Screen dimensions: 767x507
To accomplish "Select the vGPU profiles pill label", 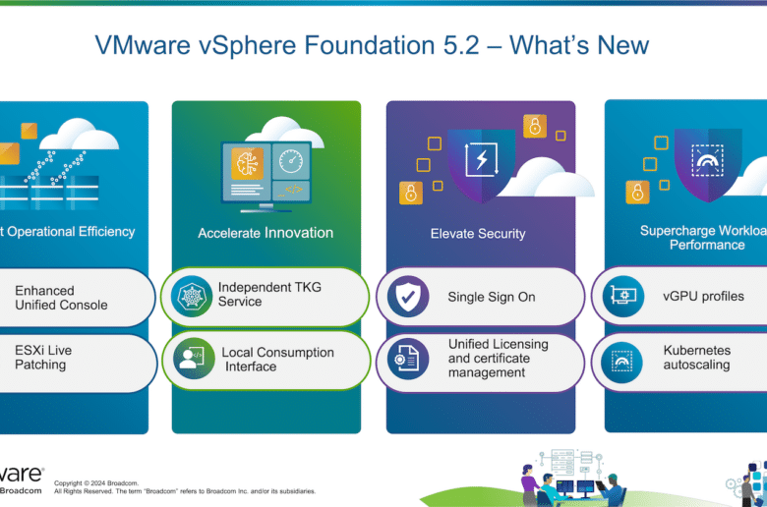I will (703, 296).
